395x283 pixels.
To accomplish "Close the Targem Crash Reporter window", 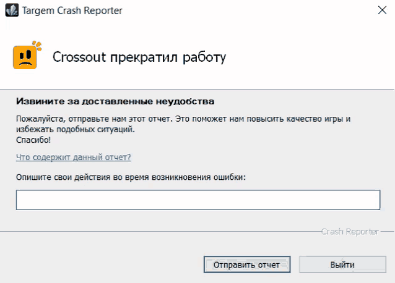I will click(x=382, y=11).
